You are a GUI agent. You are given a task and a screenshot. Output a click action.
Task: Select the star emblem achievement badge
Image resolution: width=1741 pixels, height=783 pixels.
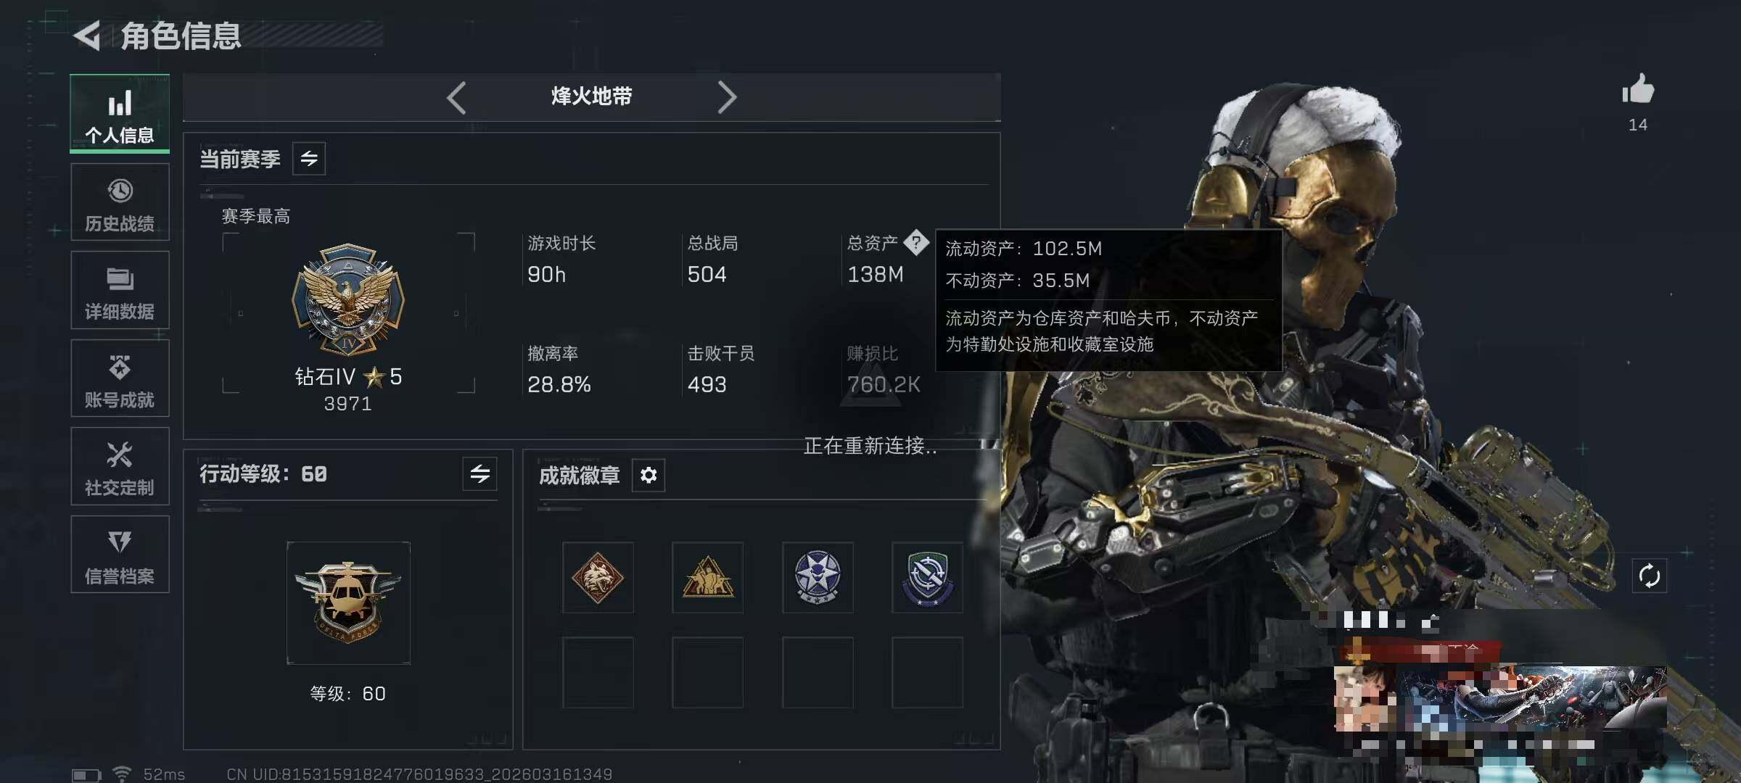[x=818, y=577]
